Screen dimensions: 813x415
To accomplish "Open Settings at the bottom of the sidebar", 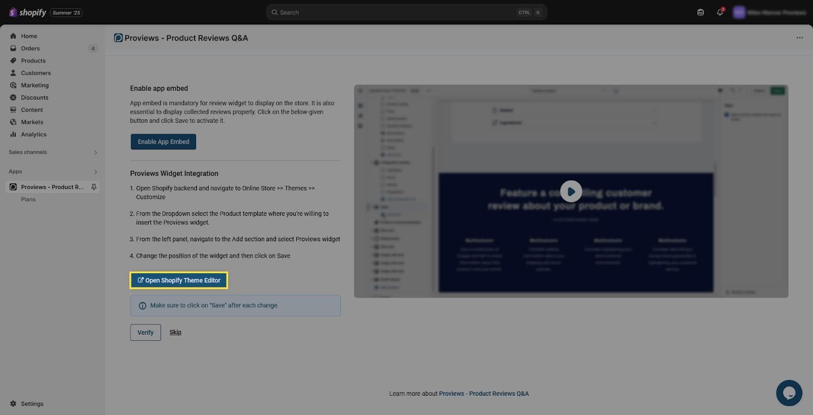I will point(32,404).
